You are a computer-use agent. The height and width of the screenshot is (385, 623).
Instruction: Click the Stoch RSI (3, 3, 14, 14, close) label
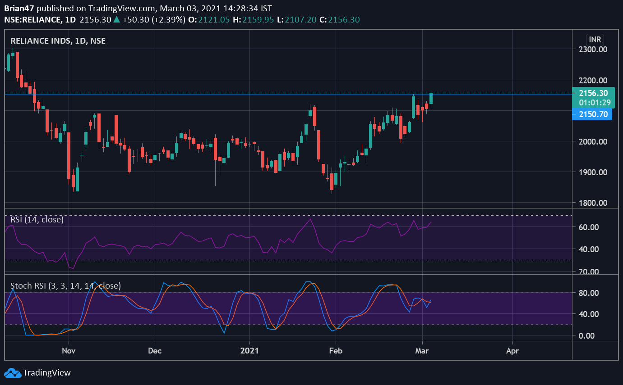coord(65,285)
